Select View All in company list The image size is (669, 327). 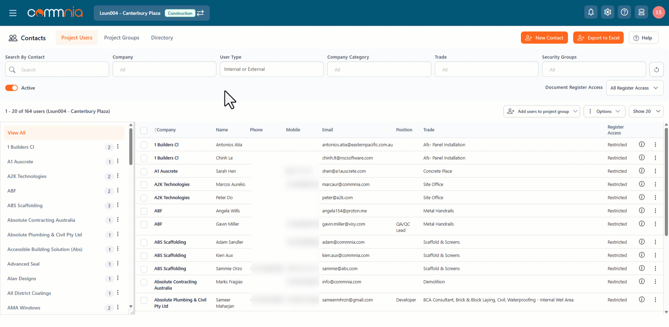pyautogui.click(x=64, y=133)
